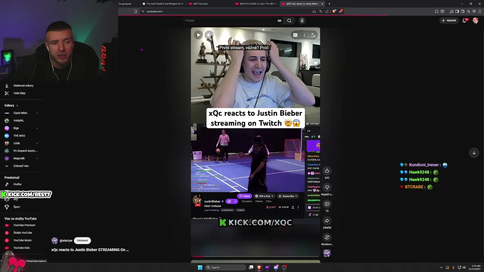This screenshot has height=272, width=484.
Task: Expand Zobraziť viac subscriptions
Action: [21, 166]
